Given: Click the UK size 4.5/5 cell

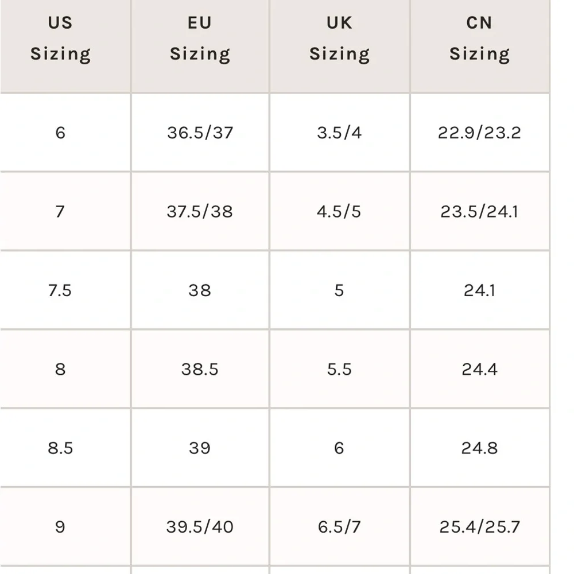Looking at the screenshot, I should click(x=339, y=211).
